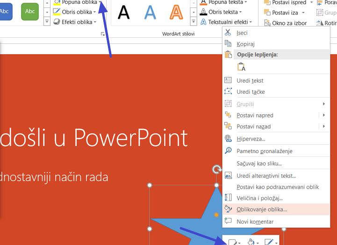Image resolution: width=337 pixels, height=245 pixels.
Task: Choose Postavi kao podrazumevani oblik
Action: [276, 187]
